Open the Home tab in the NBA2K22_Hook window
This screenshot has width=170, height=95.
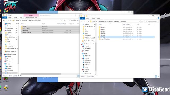(x=10, y=18)
